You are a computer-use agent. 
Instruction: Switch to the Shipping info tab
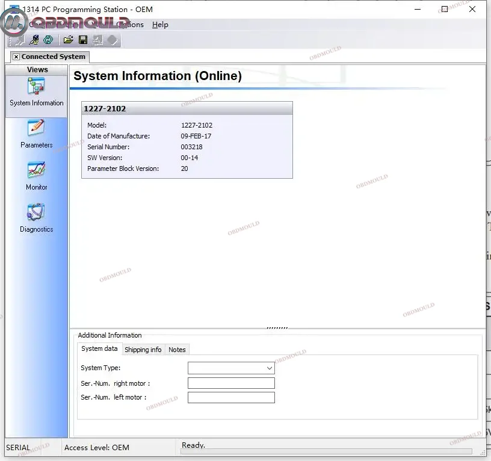[x=143, y=350]
